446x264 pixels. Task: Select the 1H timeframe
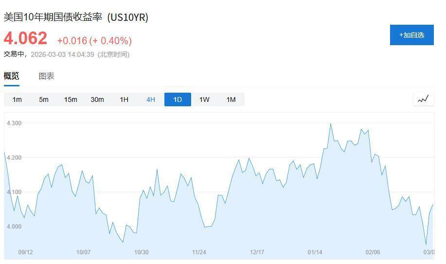point(124,99)
